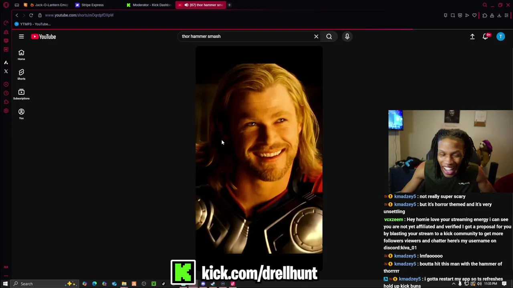Open Opera sidebar X Twitter icon

click(x=6, y=71)
